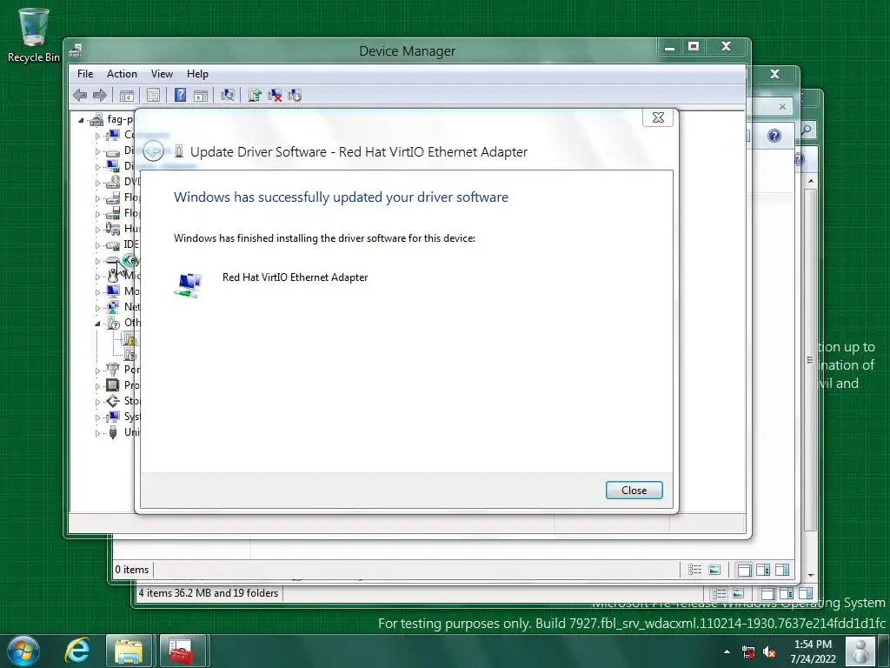Select the USB controllers plug icon
The image size is (890, 668).
coord(113,432)
